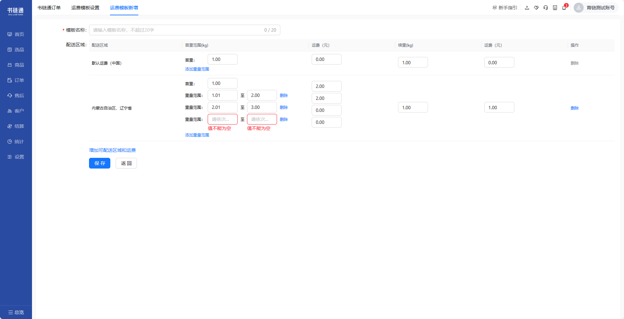Delete the 2.01 至 3.00 weight range
This screenshot has height=319, width=624.
click(x=284, y=108)
